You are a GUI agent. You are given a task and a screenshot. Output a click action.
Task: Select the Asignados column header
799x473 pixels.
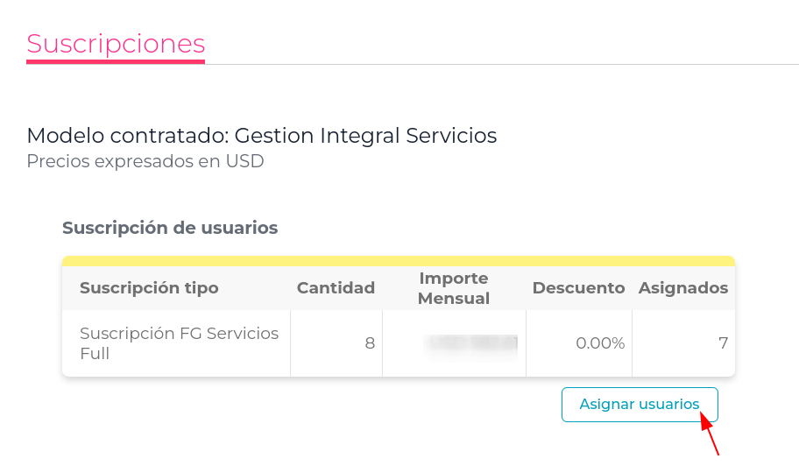coord(683,288)
